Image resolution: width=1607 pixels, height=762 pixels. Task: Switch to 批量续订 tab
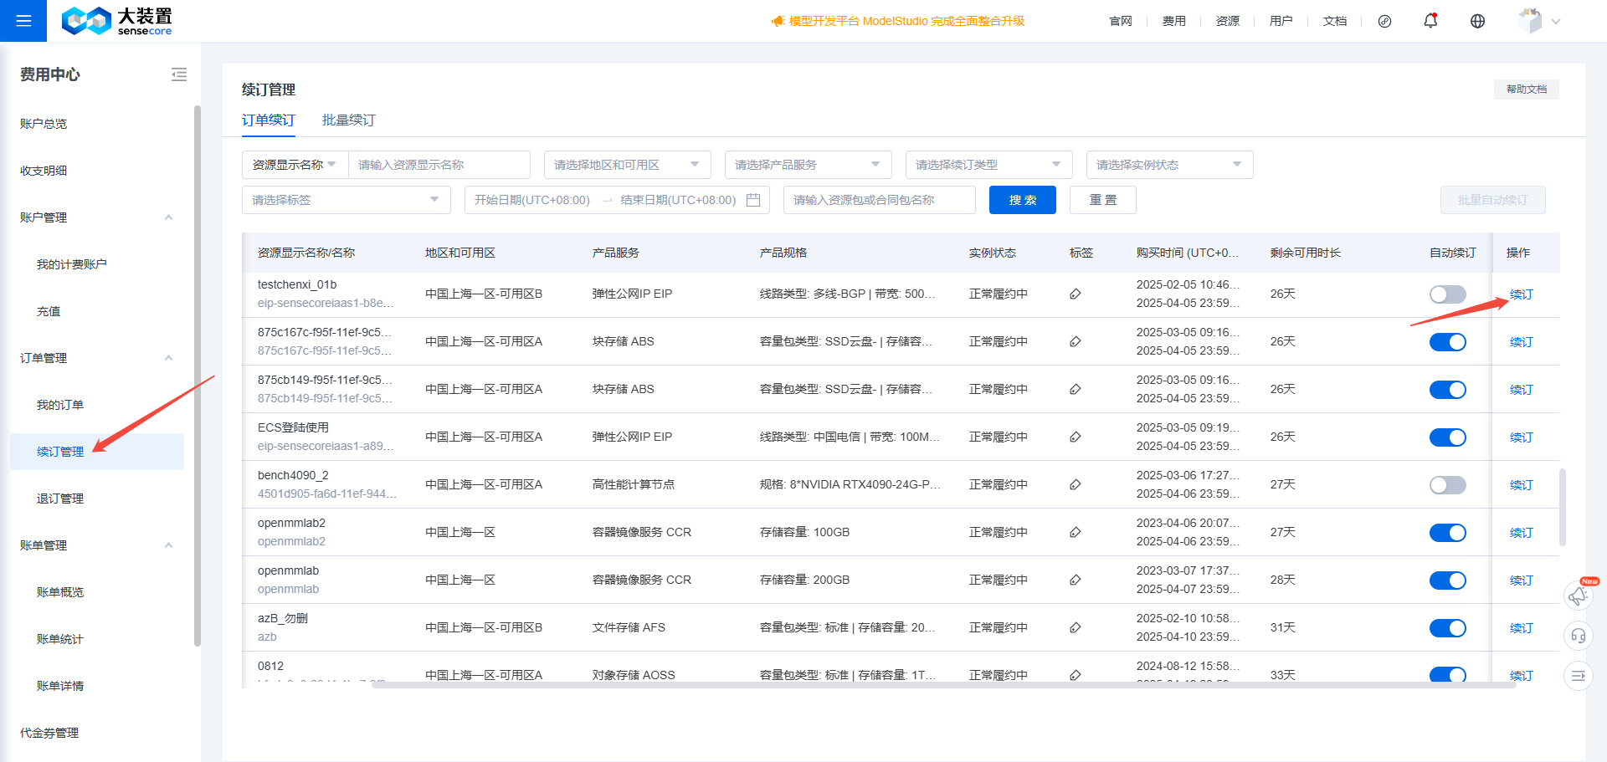(349, 120)
